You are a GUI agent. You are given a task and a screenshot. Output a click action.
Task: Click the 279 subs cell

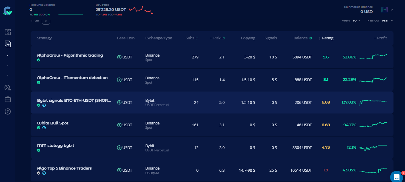pos(195,57)
